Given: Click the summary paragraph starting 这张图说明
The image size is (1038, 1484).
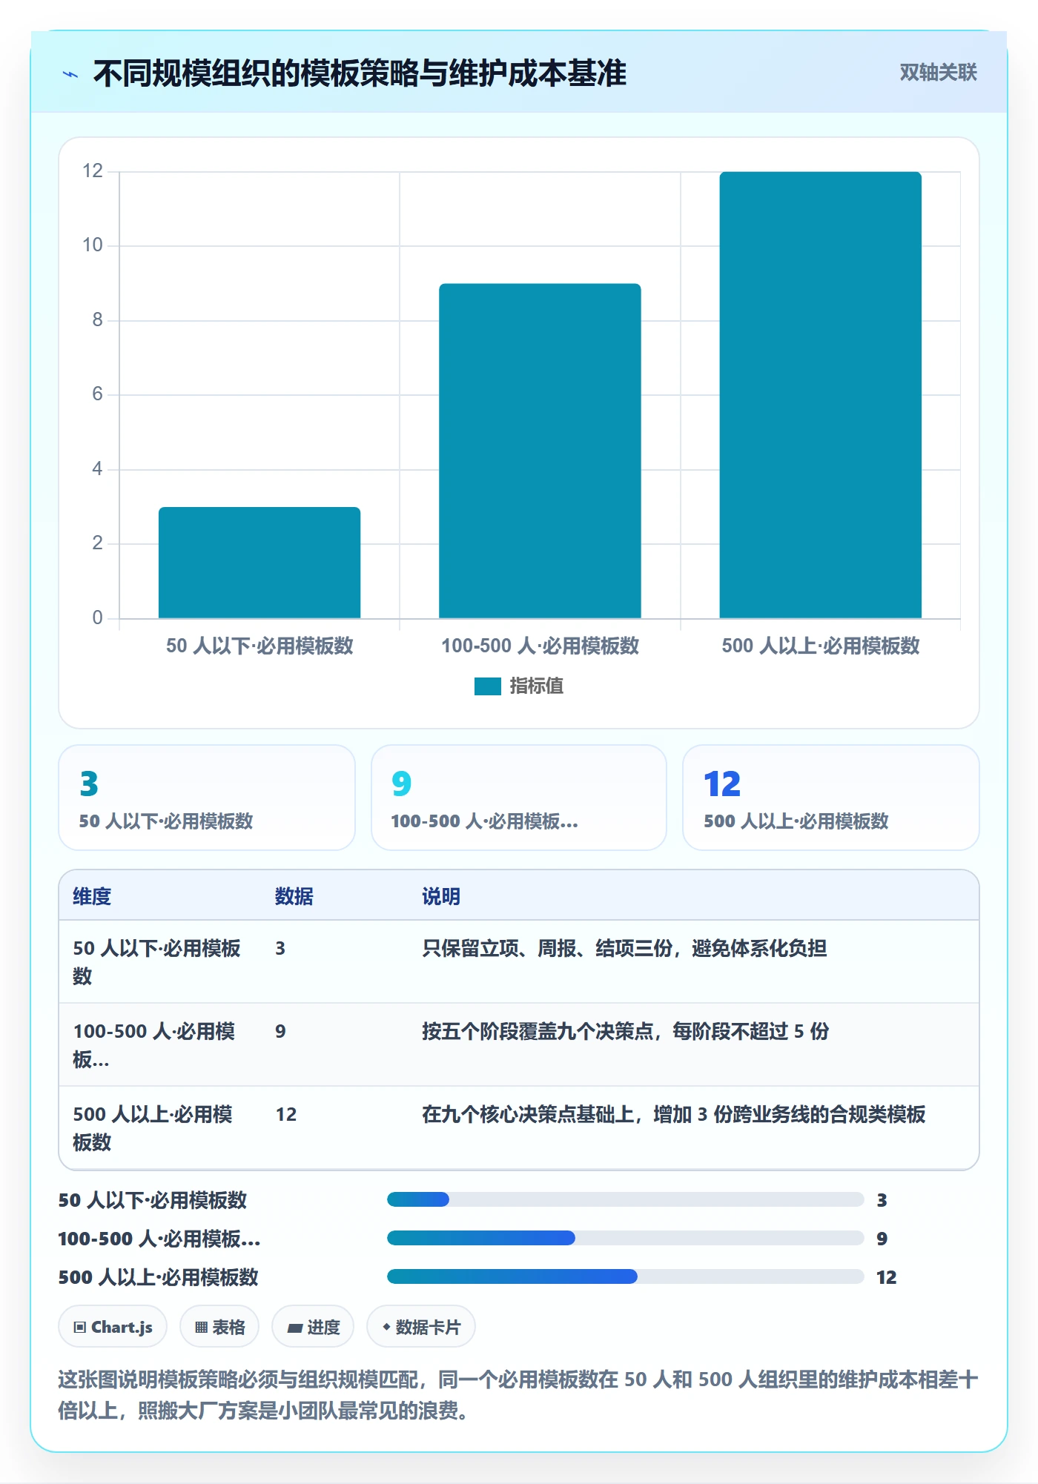Looking at the screenshot, I should [x=518, y=1394].
